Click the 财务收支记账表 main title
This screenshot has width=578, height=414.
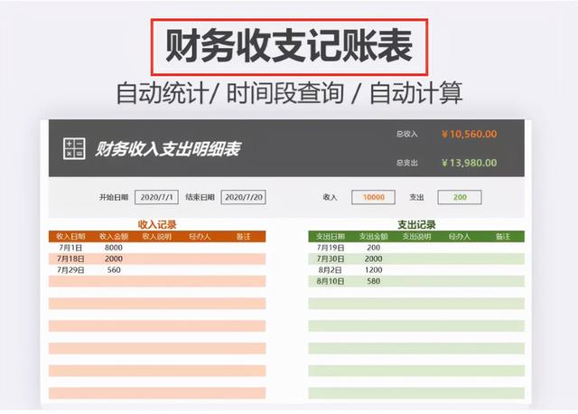click(289, 46)
